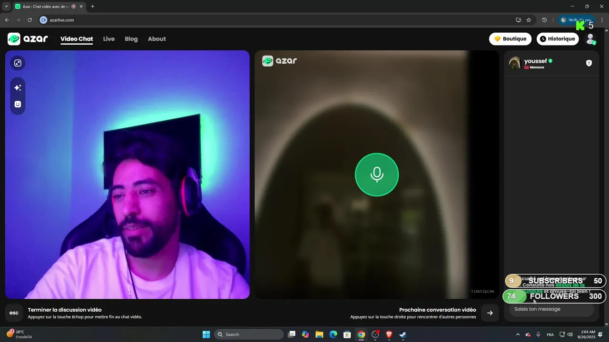Screen dimensions: 609x342
Task: Bookmark this page with the star icon
Action: coord(529,20)
